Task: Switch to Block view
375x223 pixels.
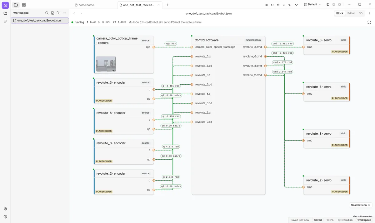Action: (x=340, y=13)
